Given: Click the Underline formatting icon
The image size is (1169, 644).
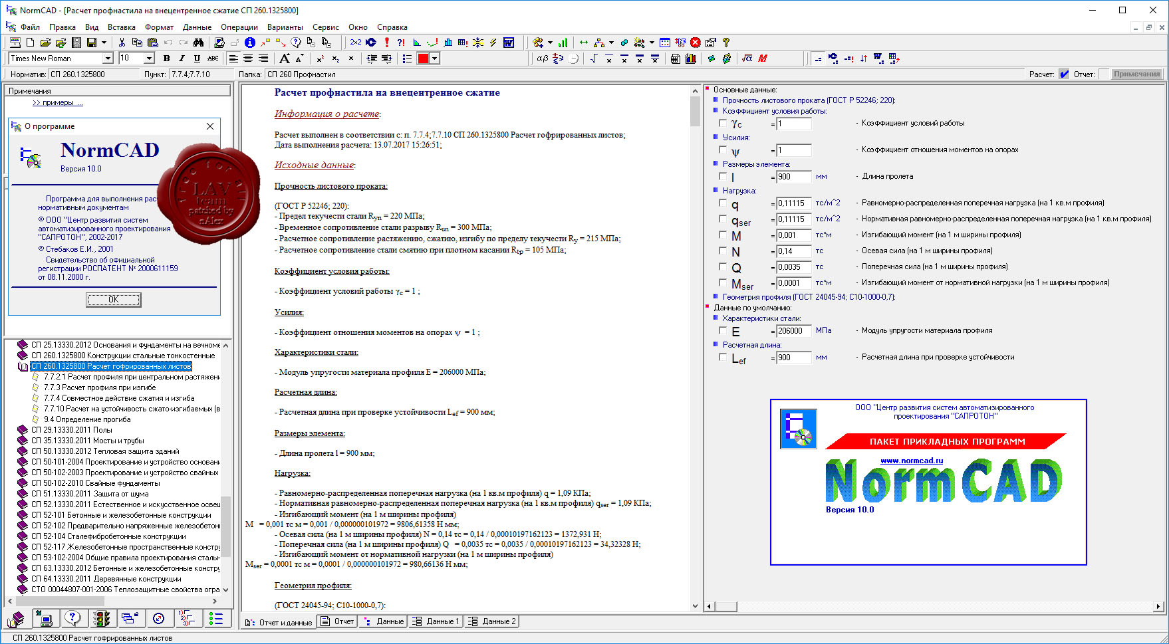Looking at the screenshot, I should [x=197, y=58].
